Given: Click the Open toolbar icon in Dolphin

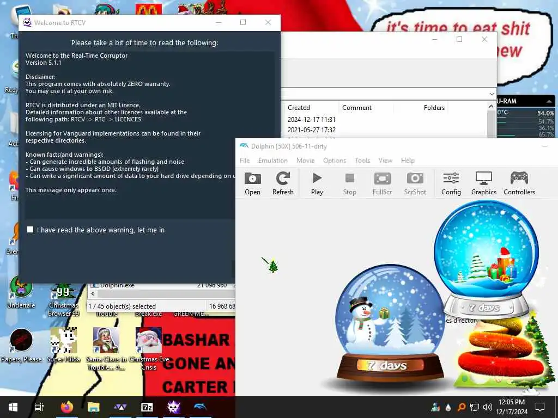Looking at the screenshot, I should pos(252,183).
